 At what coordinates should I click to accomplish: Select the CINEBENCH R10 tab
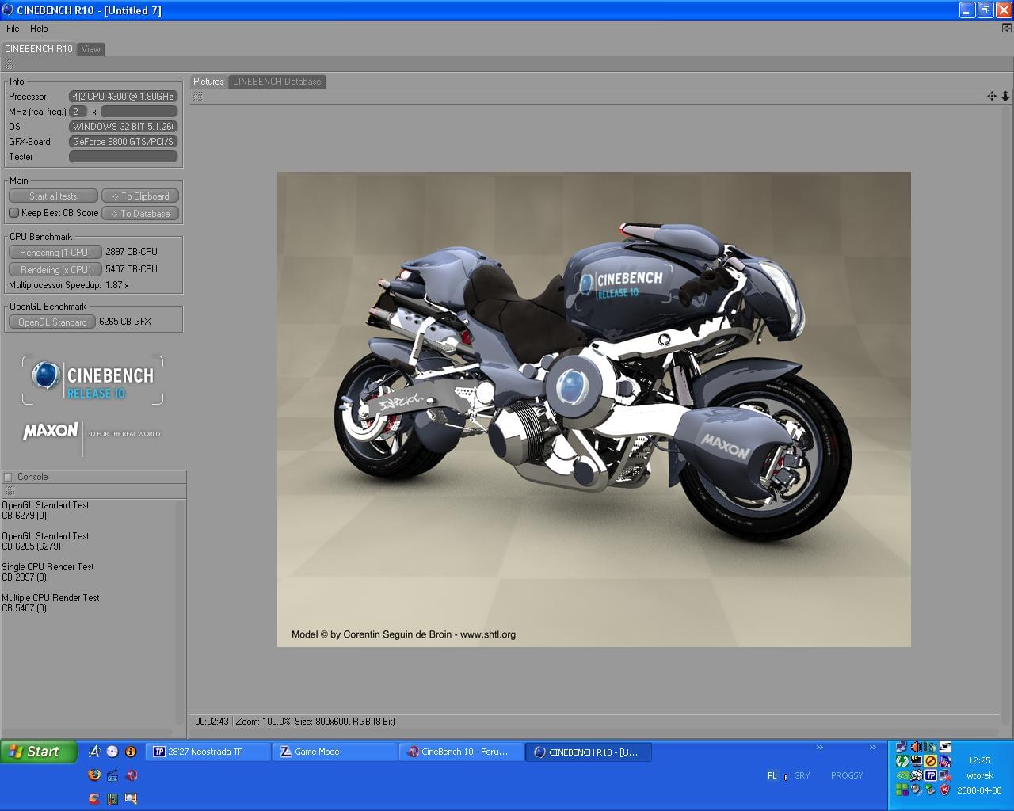click(39, 49)
